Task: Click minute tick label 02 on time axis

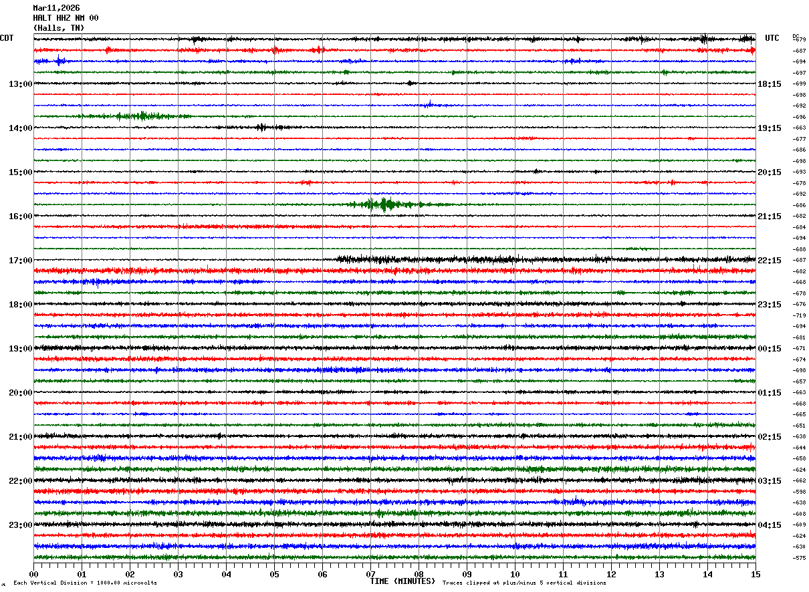Action: click(130, 574)
